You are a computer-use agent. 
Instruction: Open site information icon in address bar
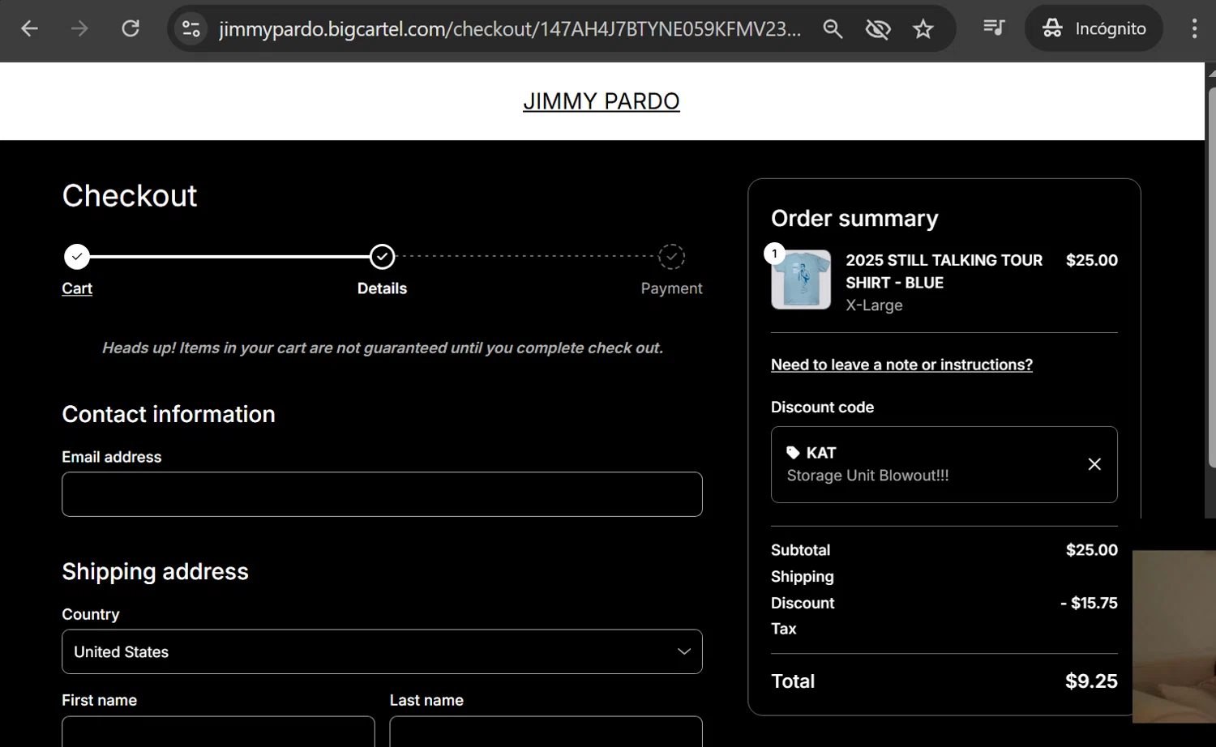191,29
